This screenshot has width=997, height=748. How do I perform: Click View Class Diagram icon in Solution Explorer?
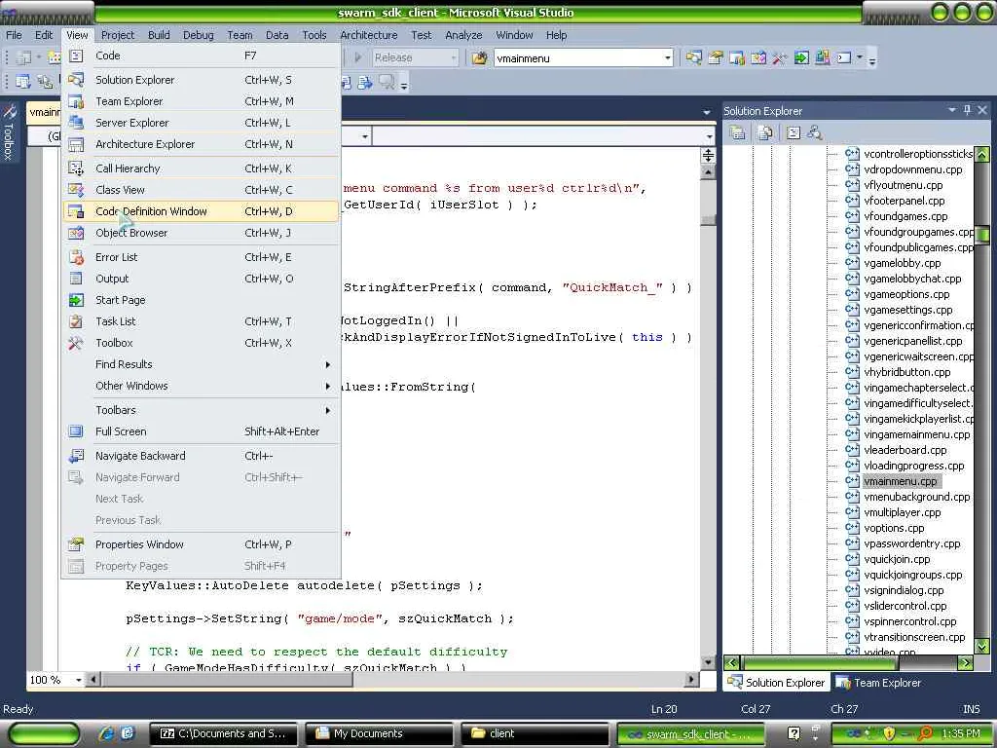coord(815,132)
